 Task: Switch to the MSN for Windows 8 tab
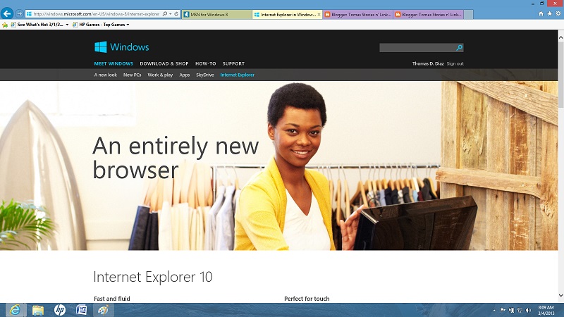(216, 14)
